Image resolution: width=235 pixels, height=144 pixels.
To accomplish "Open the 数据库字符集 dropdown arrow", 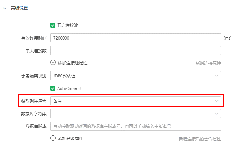I will (x=216, y=114).
